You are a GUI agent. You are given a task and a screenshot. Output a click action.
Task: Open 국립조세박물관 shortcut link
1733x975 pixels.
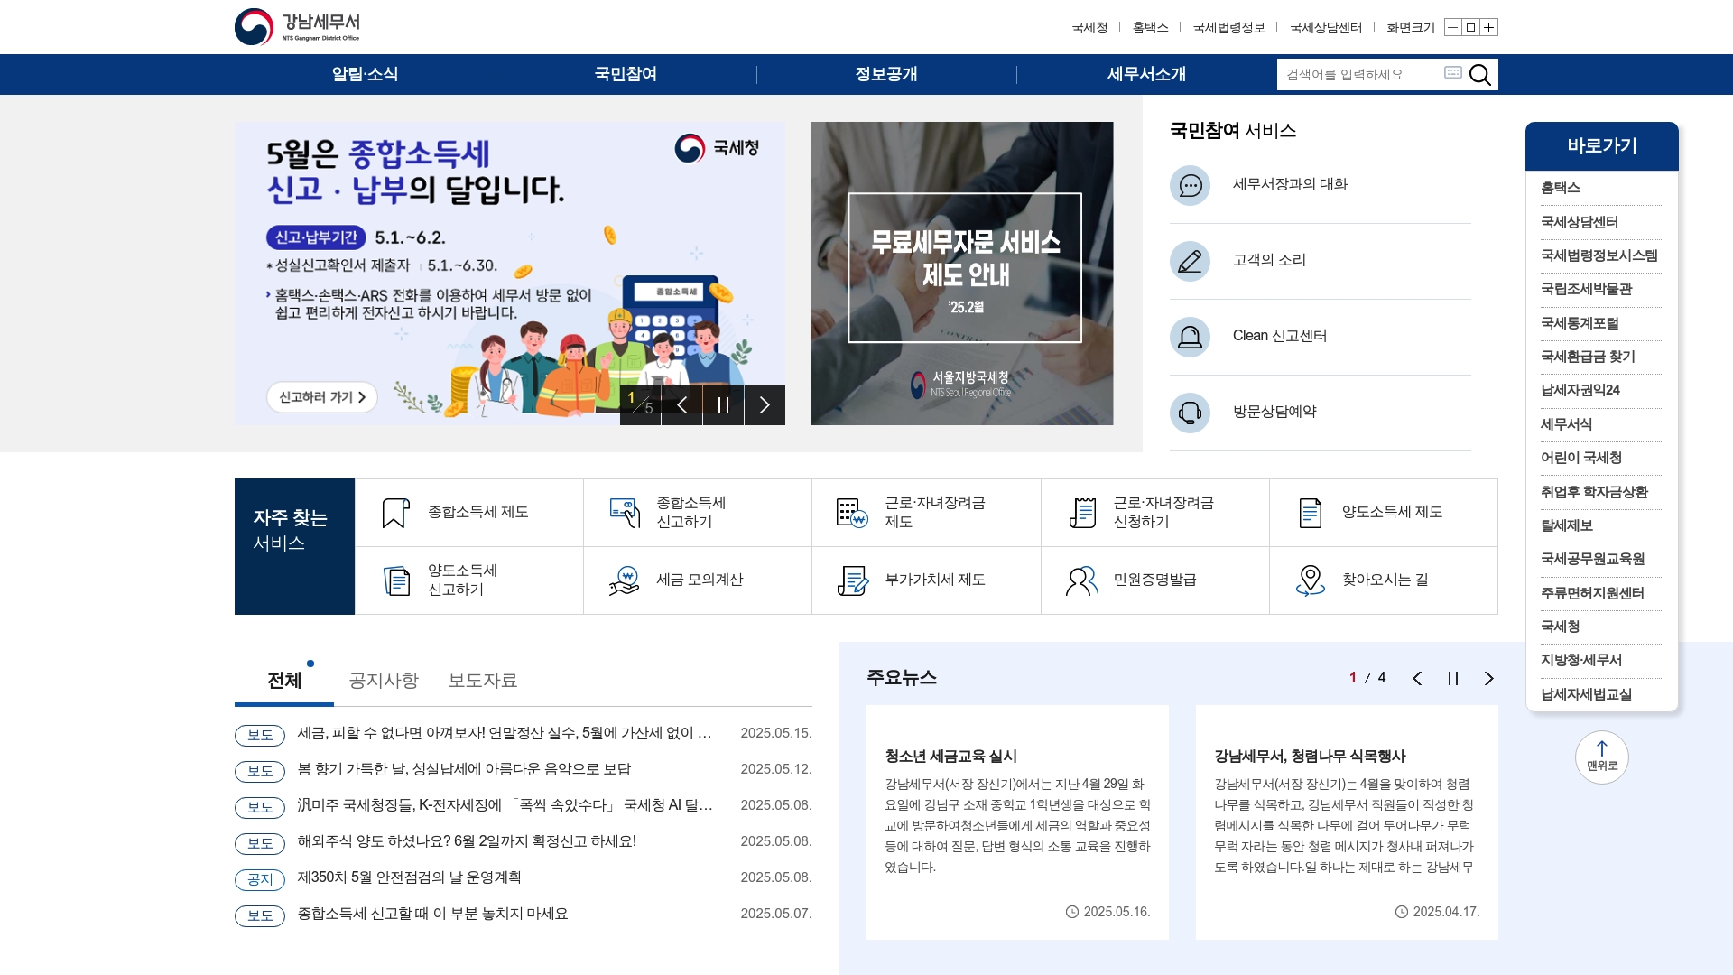pos(1587,289)
